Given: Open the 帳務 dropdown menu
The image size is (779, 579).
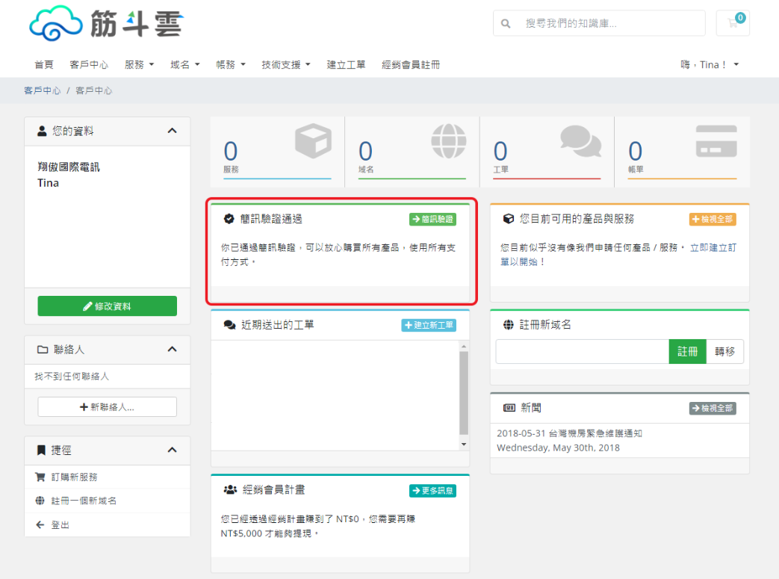Looking at the screenshot, I should point(230,64).
